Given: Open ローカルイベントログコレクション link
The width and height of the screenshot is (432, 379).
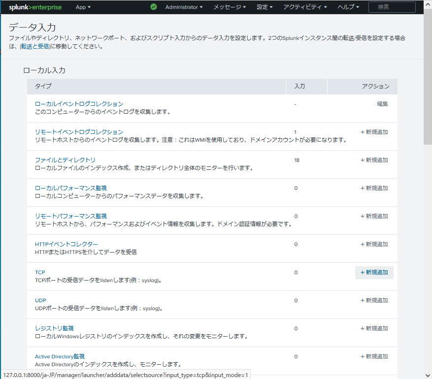Looking at the screenshot, I should [79, 104].
